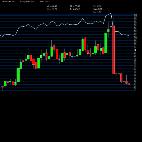Click the 'Monthly Charts' title text
The image size is (142, 142).
click(x=8, y=2)
